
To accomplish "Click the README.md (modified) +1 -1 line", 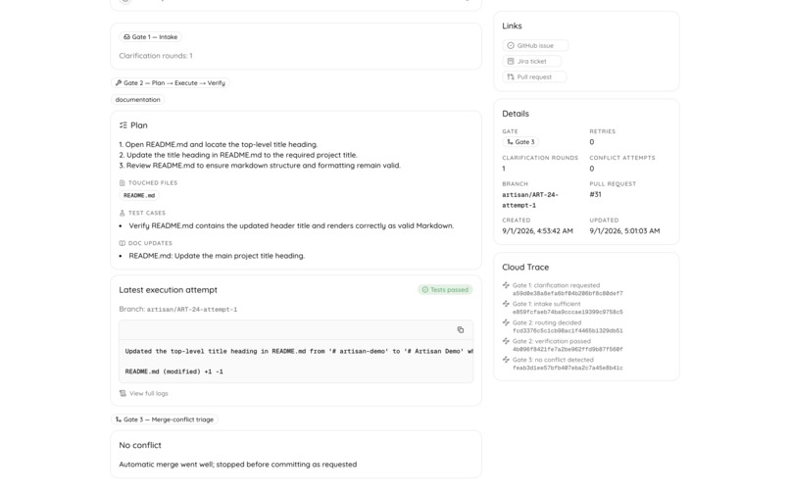I will click(173, 371).
